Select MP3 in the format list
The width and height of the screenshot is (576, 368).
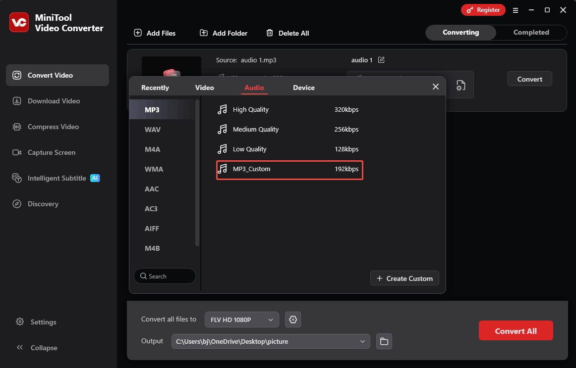[162, 110]
